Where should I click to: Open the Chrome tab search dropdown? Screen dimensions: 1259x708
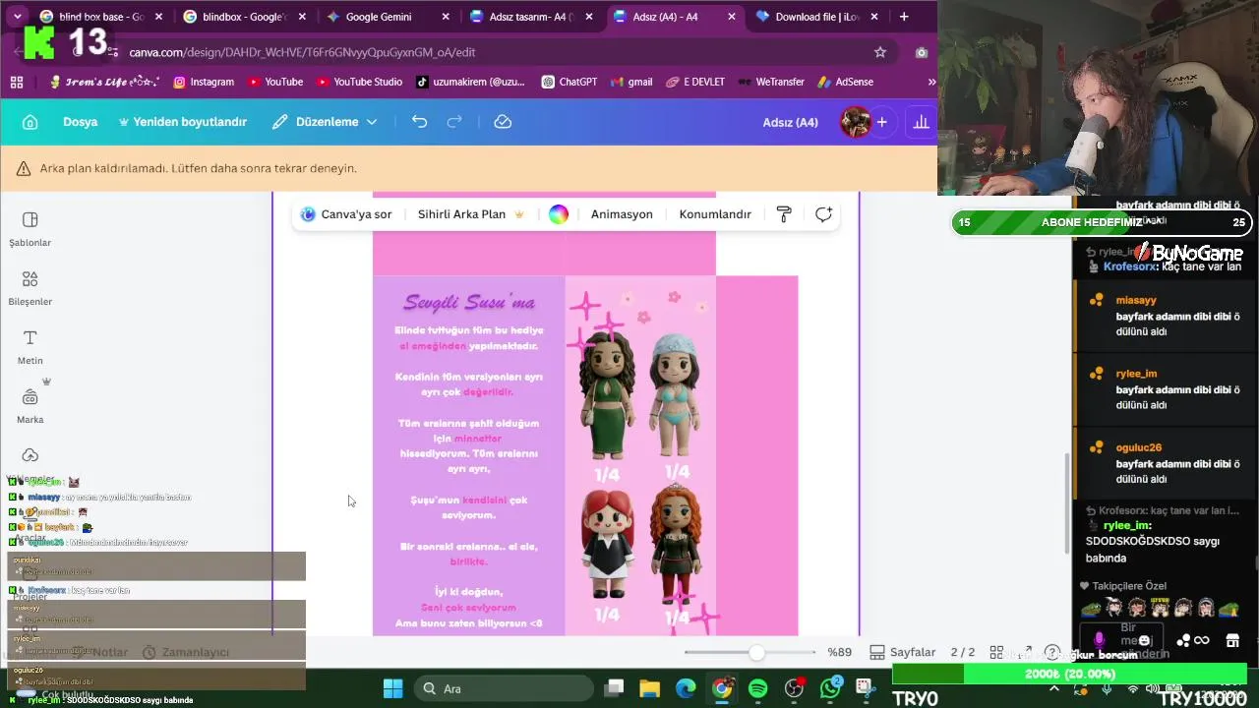(x=20, y=17)
